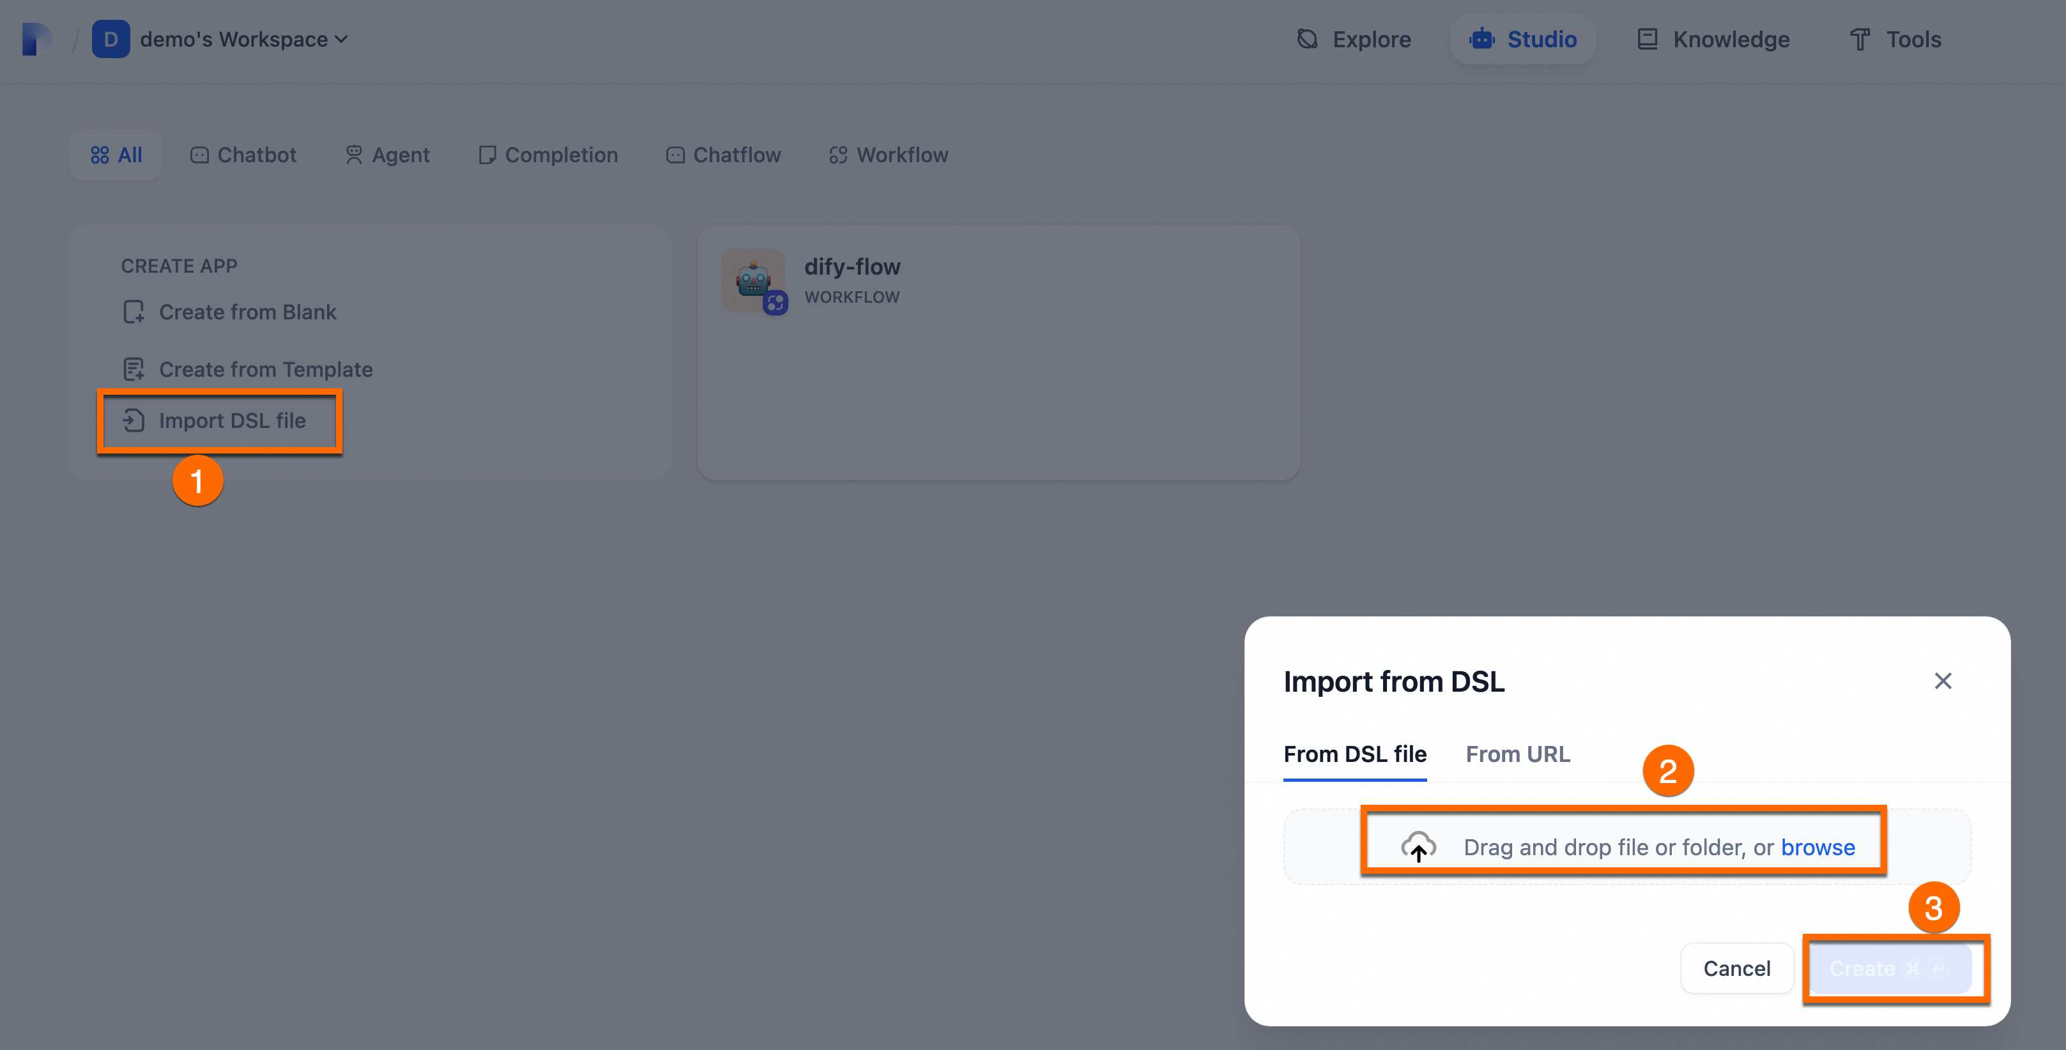This screenshot has width=2066, height=1050.
Task: Click the browse link for upload
Action: (1817, 847)
